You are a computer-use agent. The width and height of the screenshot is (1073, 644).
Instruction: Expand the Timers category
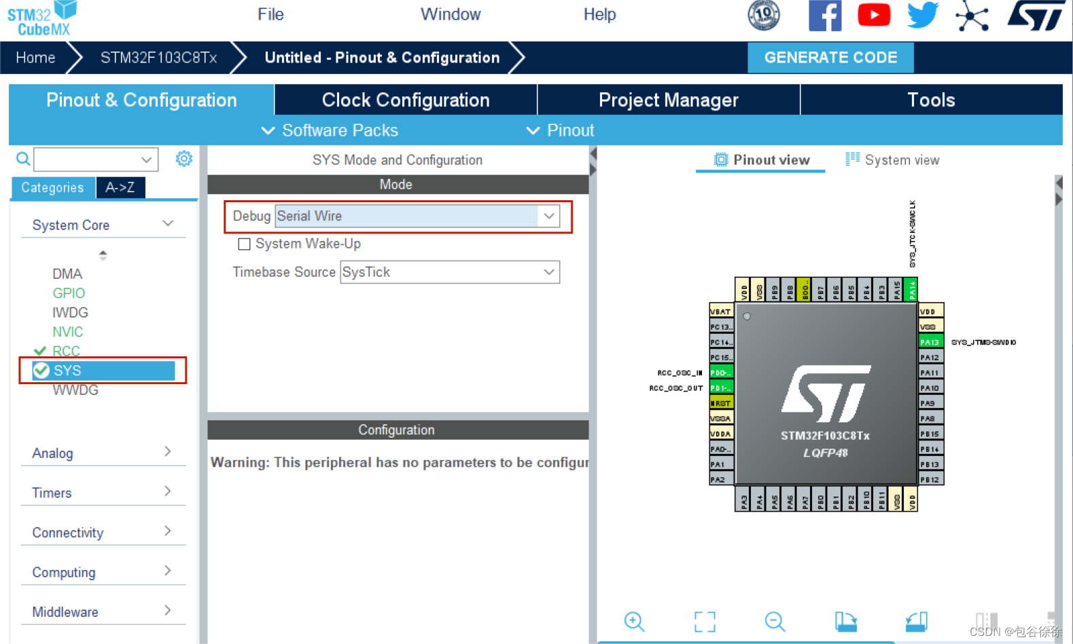168,491
